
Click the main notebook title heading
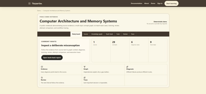[78, 21]
